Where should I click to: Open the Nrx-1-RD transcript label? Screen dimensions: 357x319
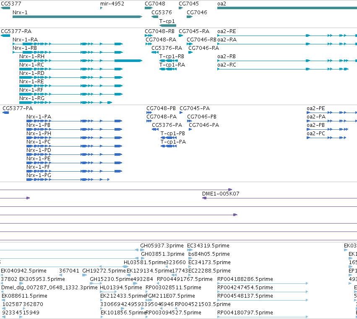point(32,73)
